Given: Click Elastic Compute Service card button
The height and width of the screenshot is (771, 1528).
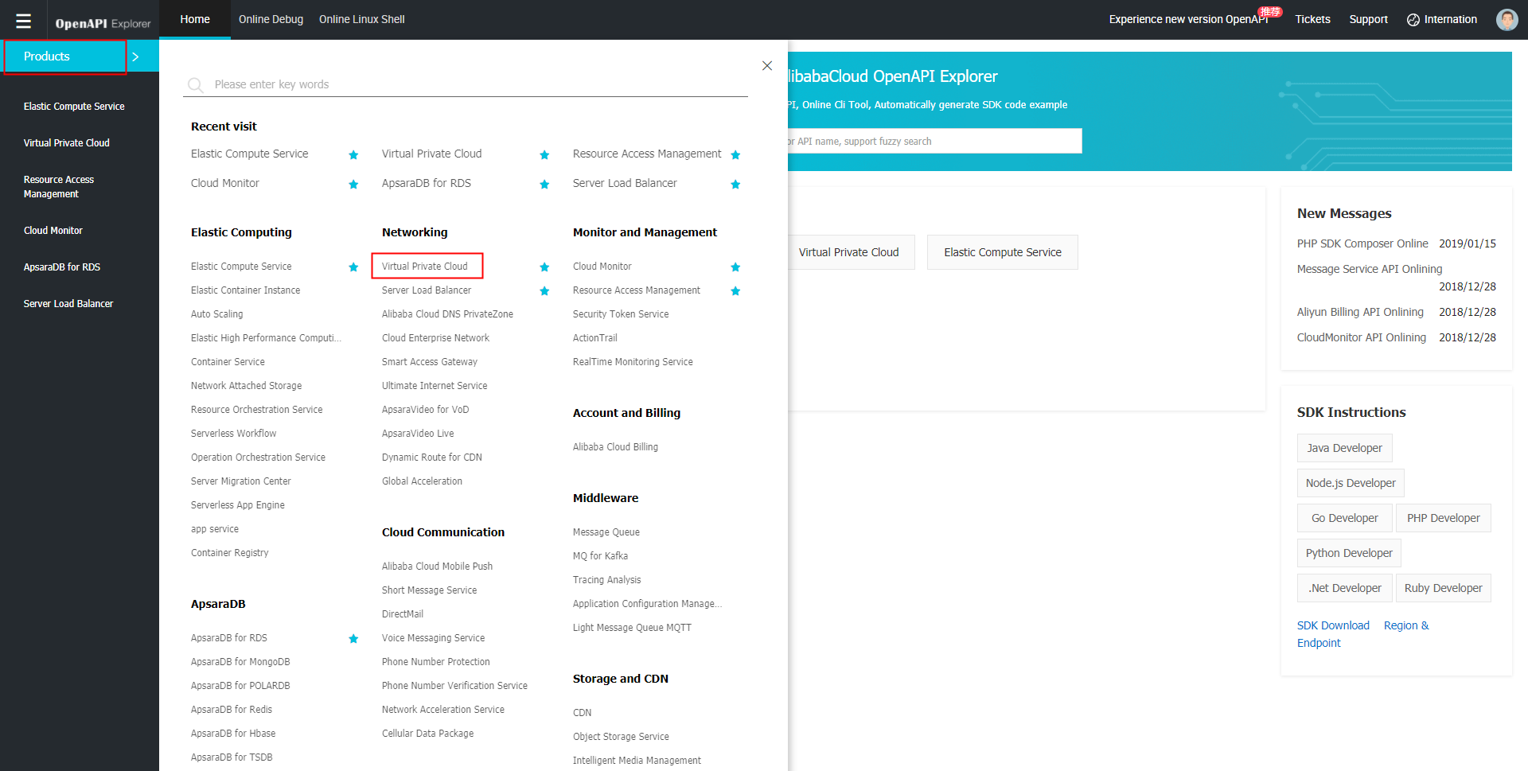Looking at the screenshot, I should (1003, 252).
